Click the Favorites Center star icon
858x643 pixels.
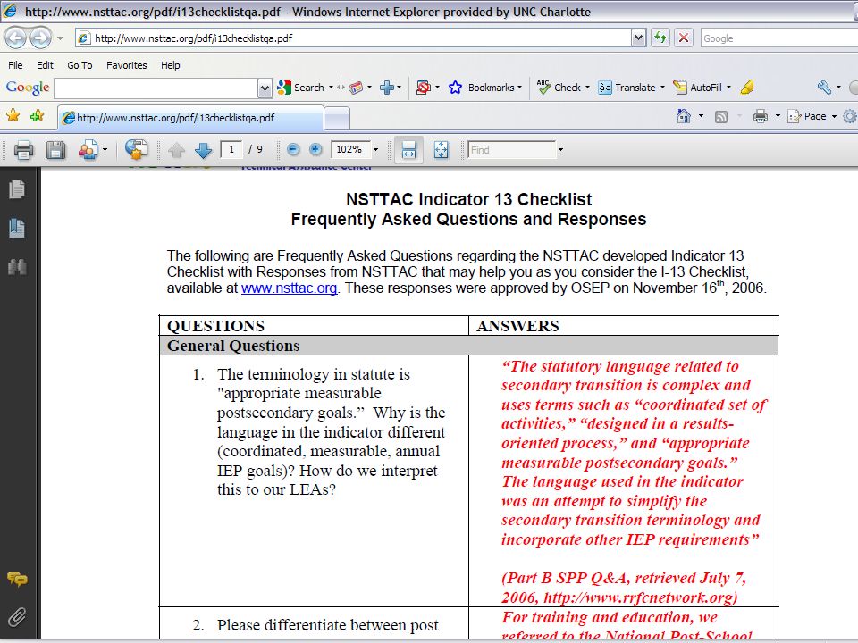click(x=13, y=115)
